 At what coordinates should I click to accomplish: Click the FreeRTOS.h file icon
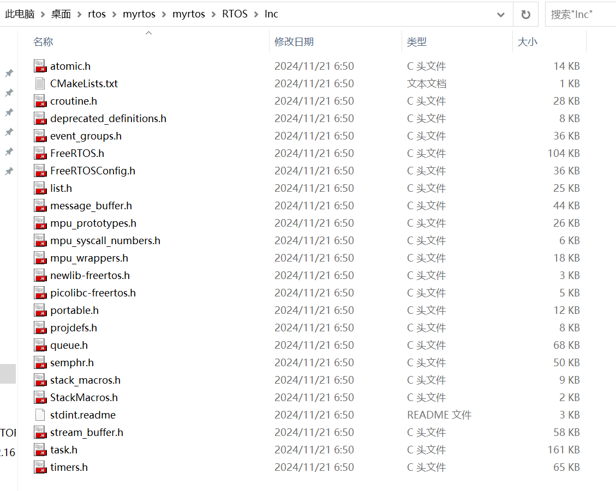[x=40, y=154]
